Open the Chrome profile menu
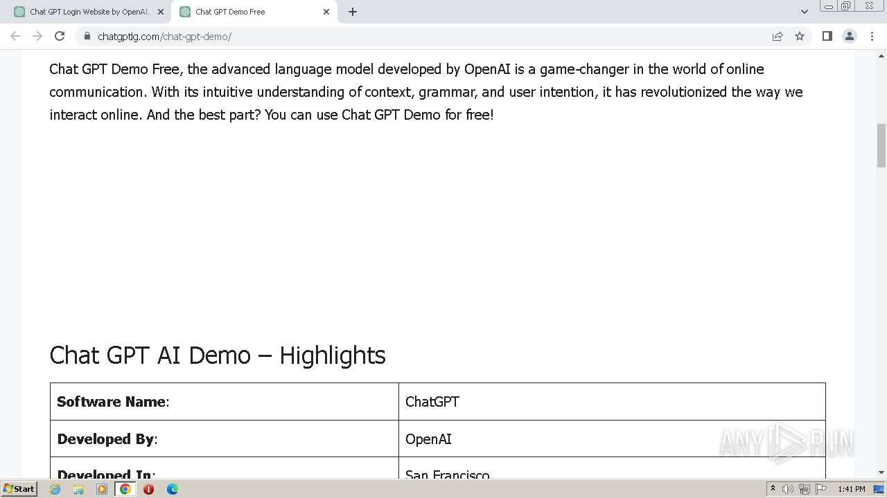This screenshot has height=498, width=887. 849,36
